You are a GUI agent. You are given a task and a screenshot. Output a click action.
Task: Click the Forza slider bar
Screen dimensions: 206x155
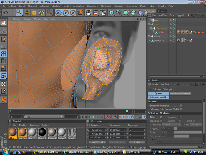(188, 132)
